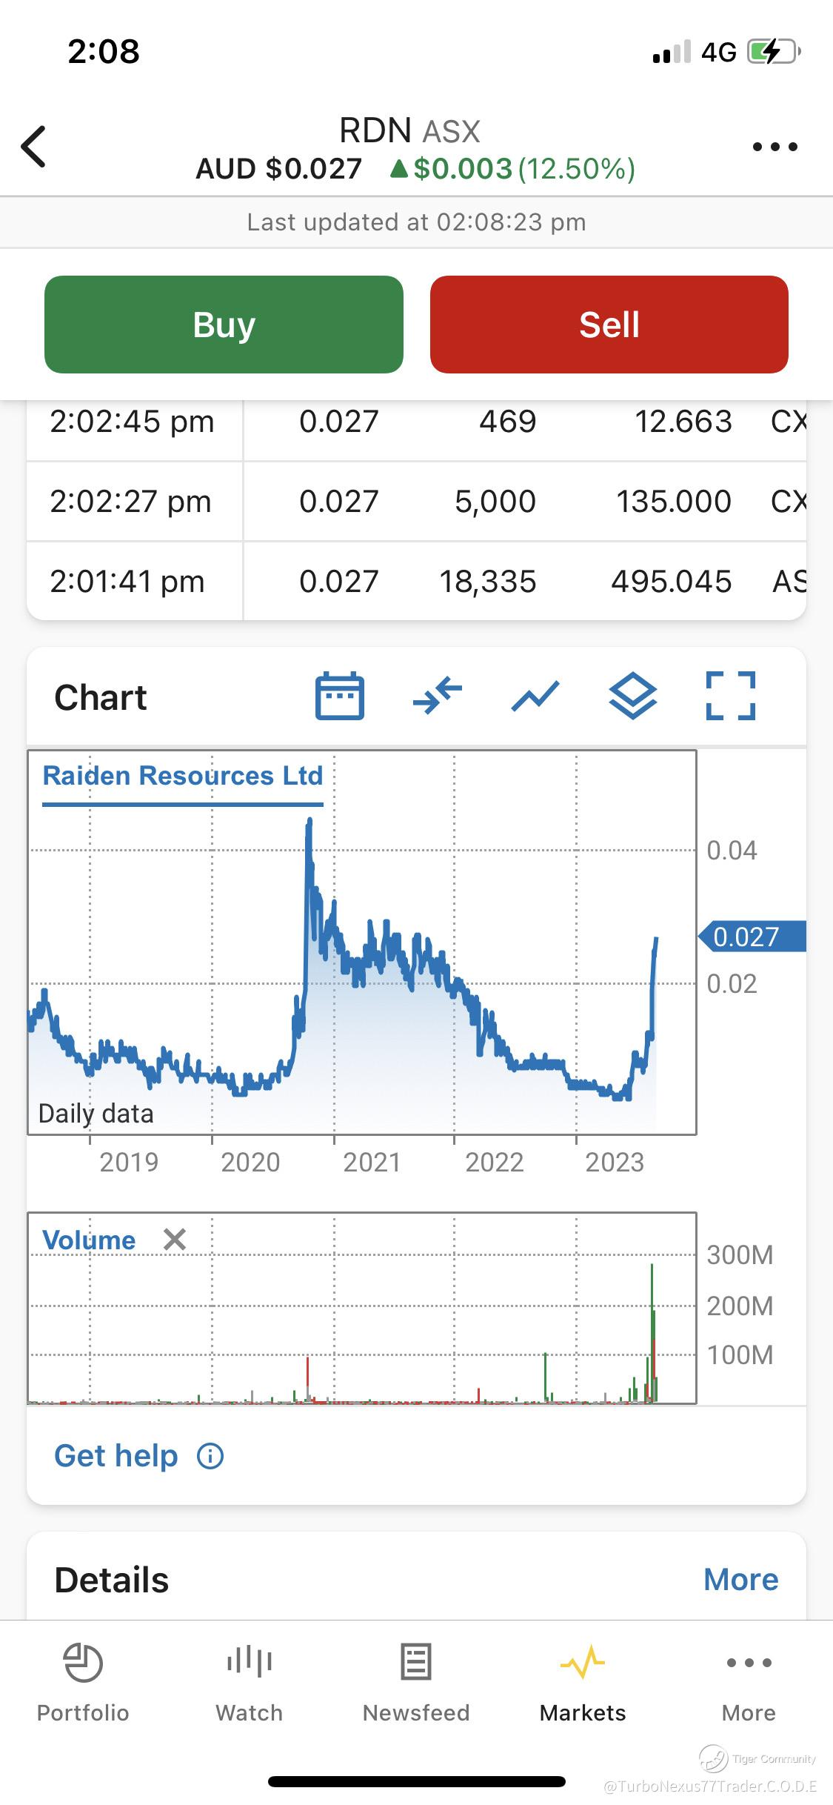Tap the 495.045 value cell
The width and height of the screenshot is (833, 1805).
tap(671, 582)
